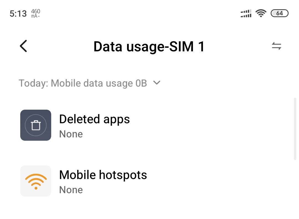Viewport: 299px width, 219px height.
Task: Tap None under Deleted apps
Action: point(71,134)
